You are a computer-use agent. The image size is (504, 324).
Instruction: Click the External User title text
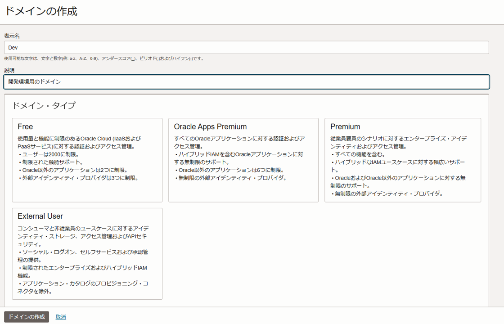tap(40, 216)
